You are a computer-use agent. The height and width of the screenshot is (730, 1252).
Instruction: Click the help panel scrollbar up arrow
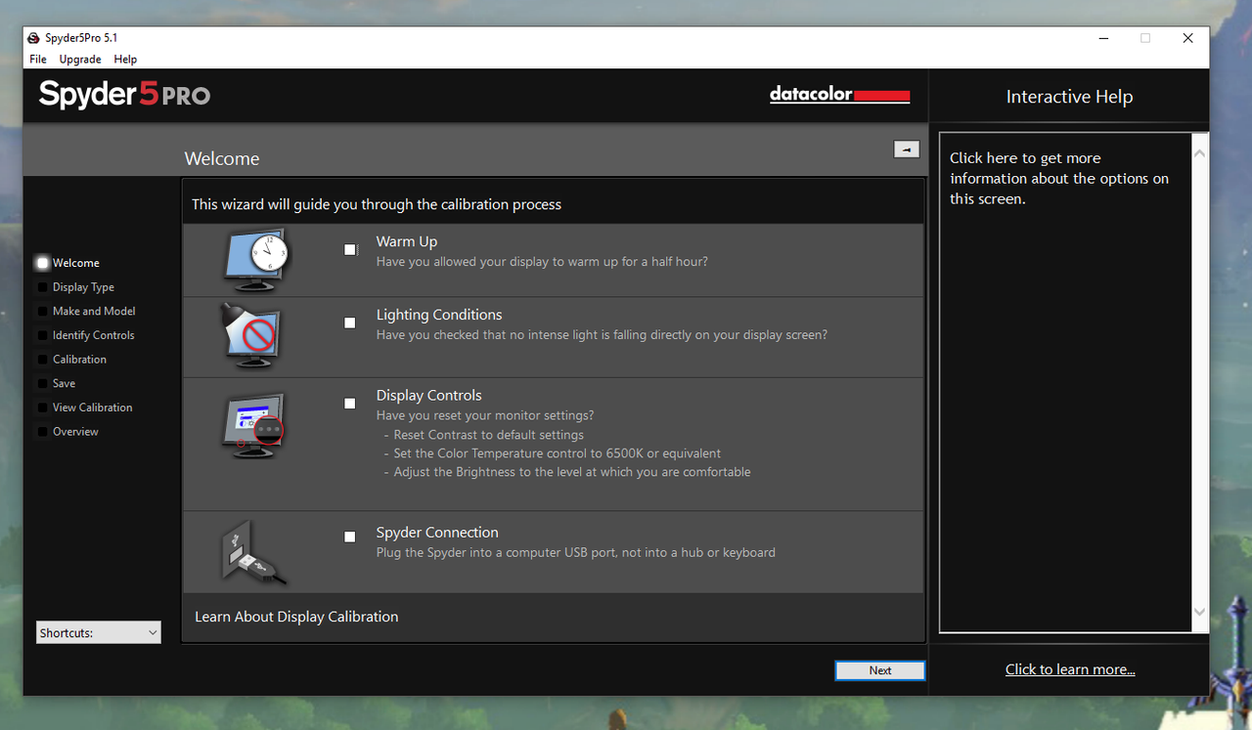pyautogui.click(x=1201, y=152)
